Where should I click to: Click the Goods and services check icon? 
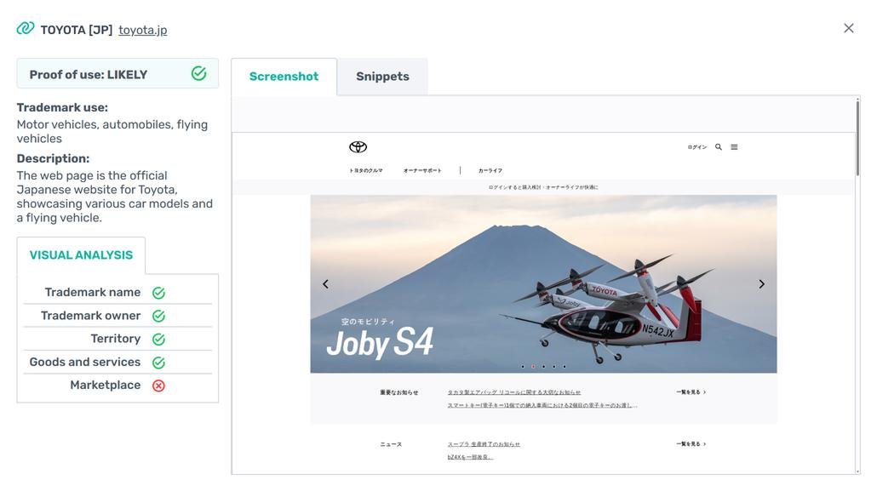click(159, 363)
